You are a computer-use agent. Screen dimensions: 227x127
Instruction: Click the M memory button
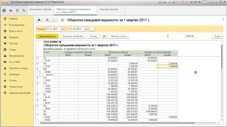click(192, 2)
